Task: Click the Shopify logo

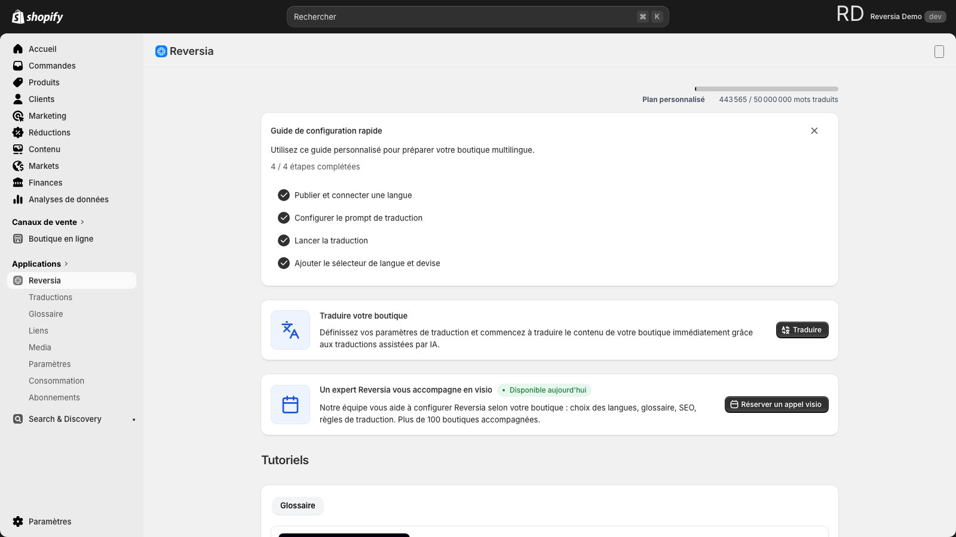Action: [x=38, y=17]
